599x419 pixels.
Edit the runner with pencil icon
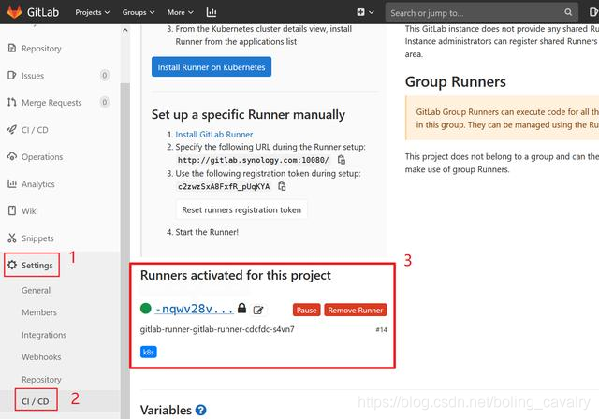pyautogui.click(x=258, y=310)
